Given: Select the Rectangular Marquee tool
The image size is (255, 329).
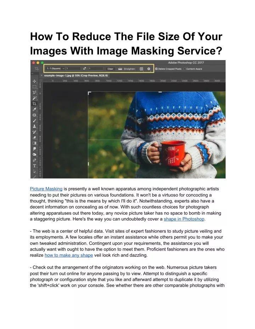Looking at the screenshot, I should pos(34,87).
